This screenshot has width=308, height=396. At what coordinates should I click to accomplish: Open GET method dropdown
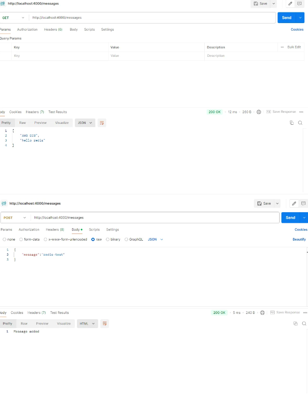[13, 18]
